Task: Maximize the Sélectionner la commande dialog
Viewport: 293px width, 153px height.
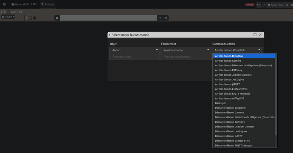Action: click(255, 34)
